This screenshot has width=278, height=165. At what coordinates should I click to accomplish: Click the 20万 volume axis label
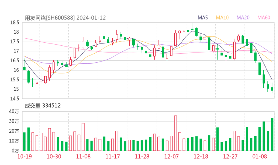coord(14,131)
